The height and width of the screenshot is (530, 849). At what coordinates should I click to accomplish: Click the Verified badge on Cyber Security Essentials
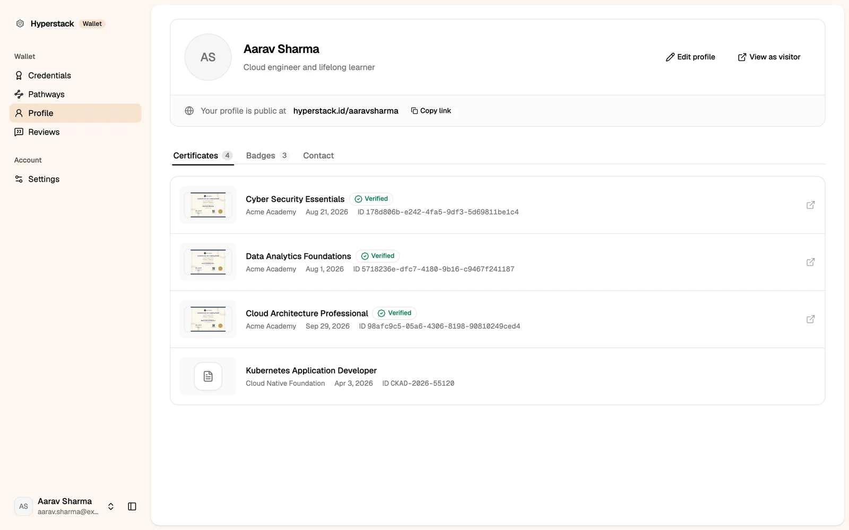[371, 199]
